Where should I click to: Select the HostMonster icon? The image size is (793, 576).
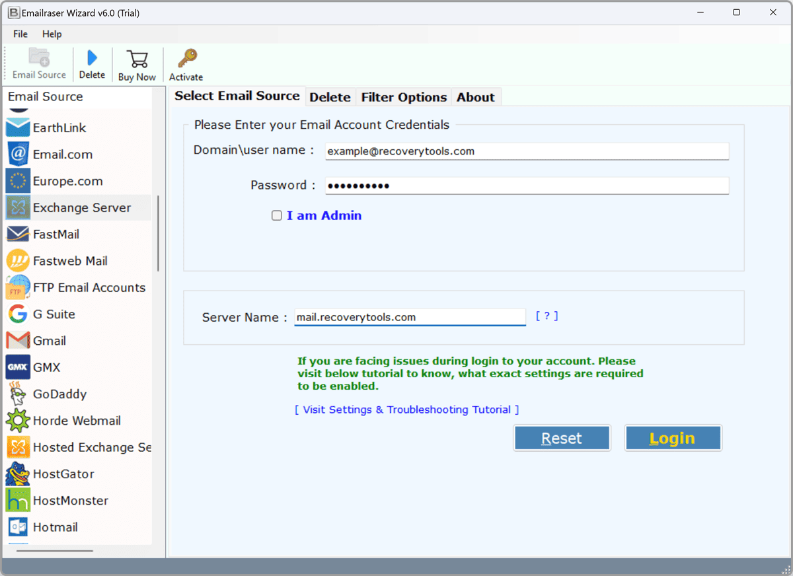pyautogui.click(x=18, y=500)
